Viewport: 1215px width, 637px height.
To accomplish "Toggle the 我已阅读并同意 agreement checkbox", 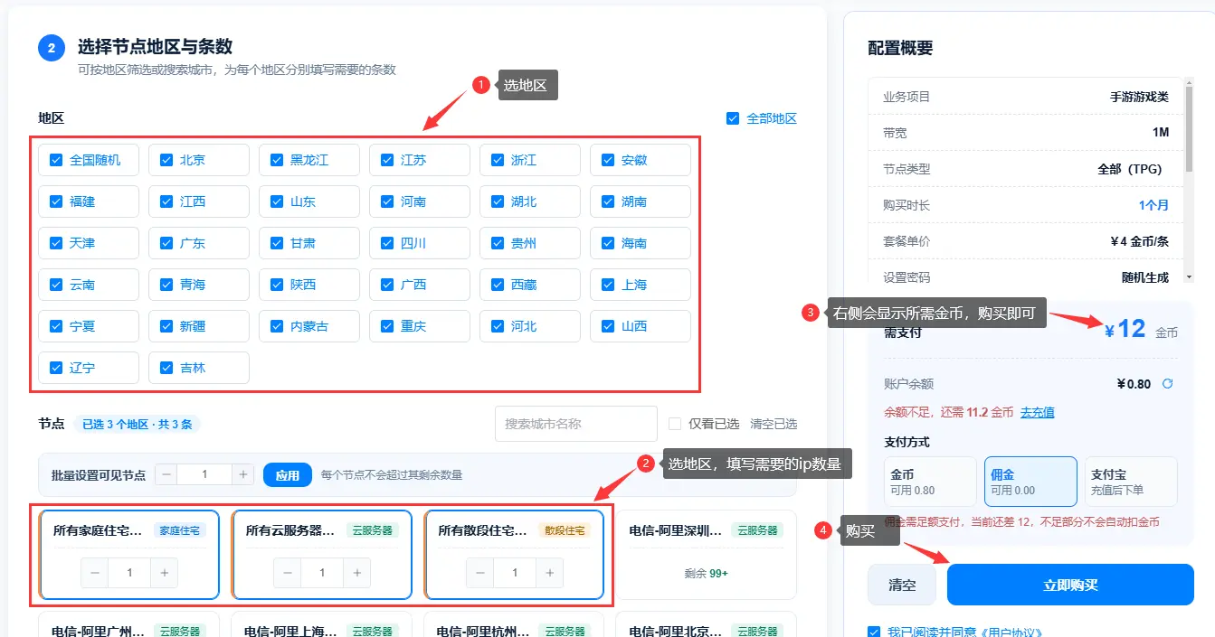I will click(x=873, y=632).
